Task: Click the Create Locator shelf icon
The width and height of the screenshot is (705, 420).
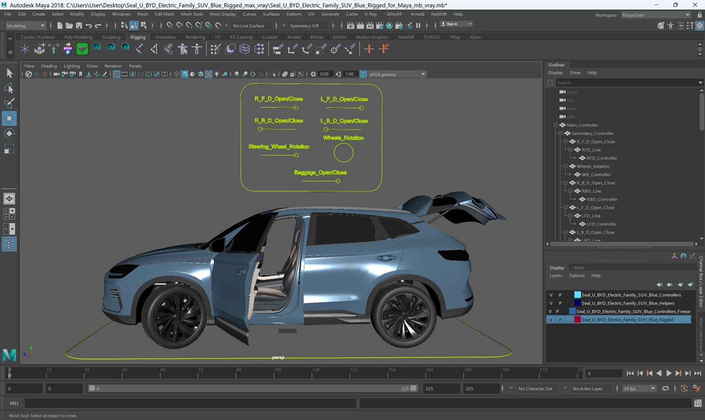Action: [25, 49]
